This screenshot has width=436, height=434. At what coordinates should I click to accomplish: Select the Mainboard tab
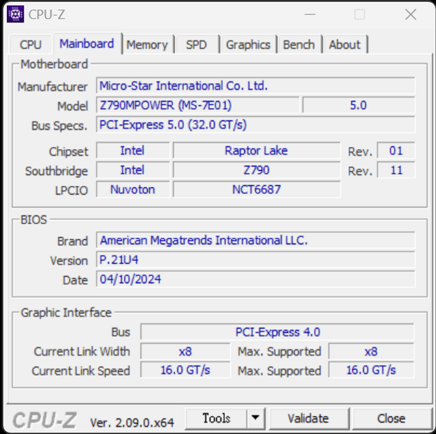pyautogui.click(x=87, y=44)
